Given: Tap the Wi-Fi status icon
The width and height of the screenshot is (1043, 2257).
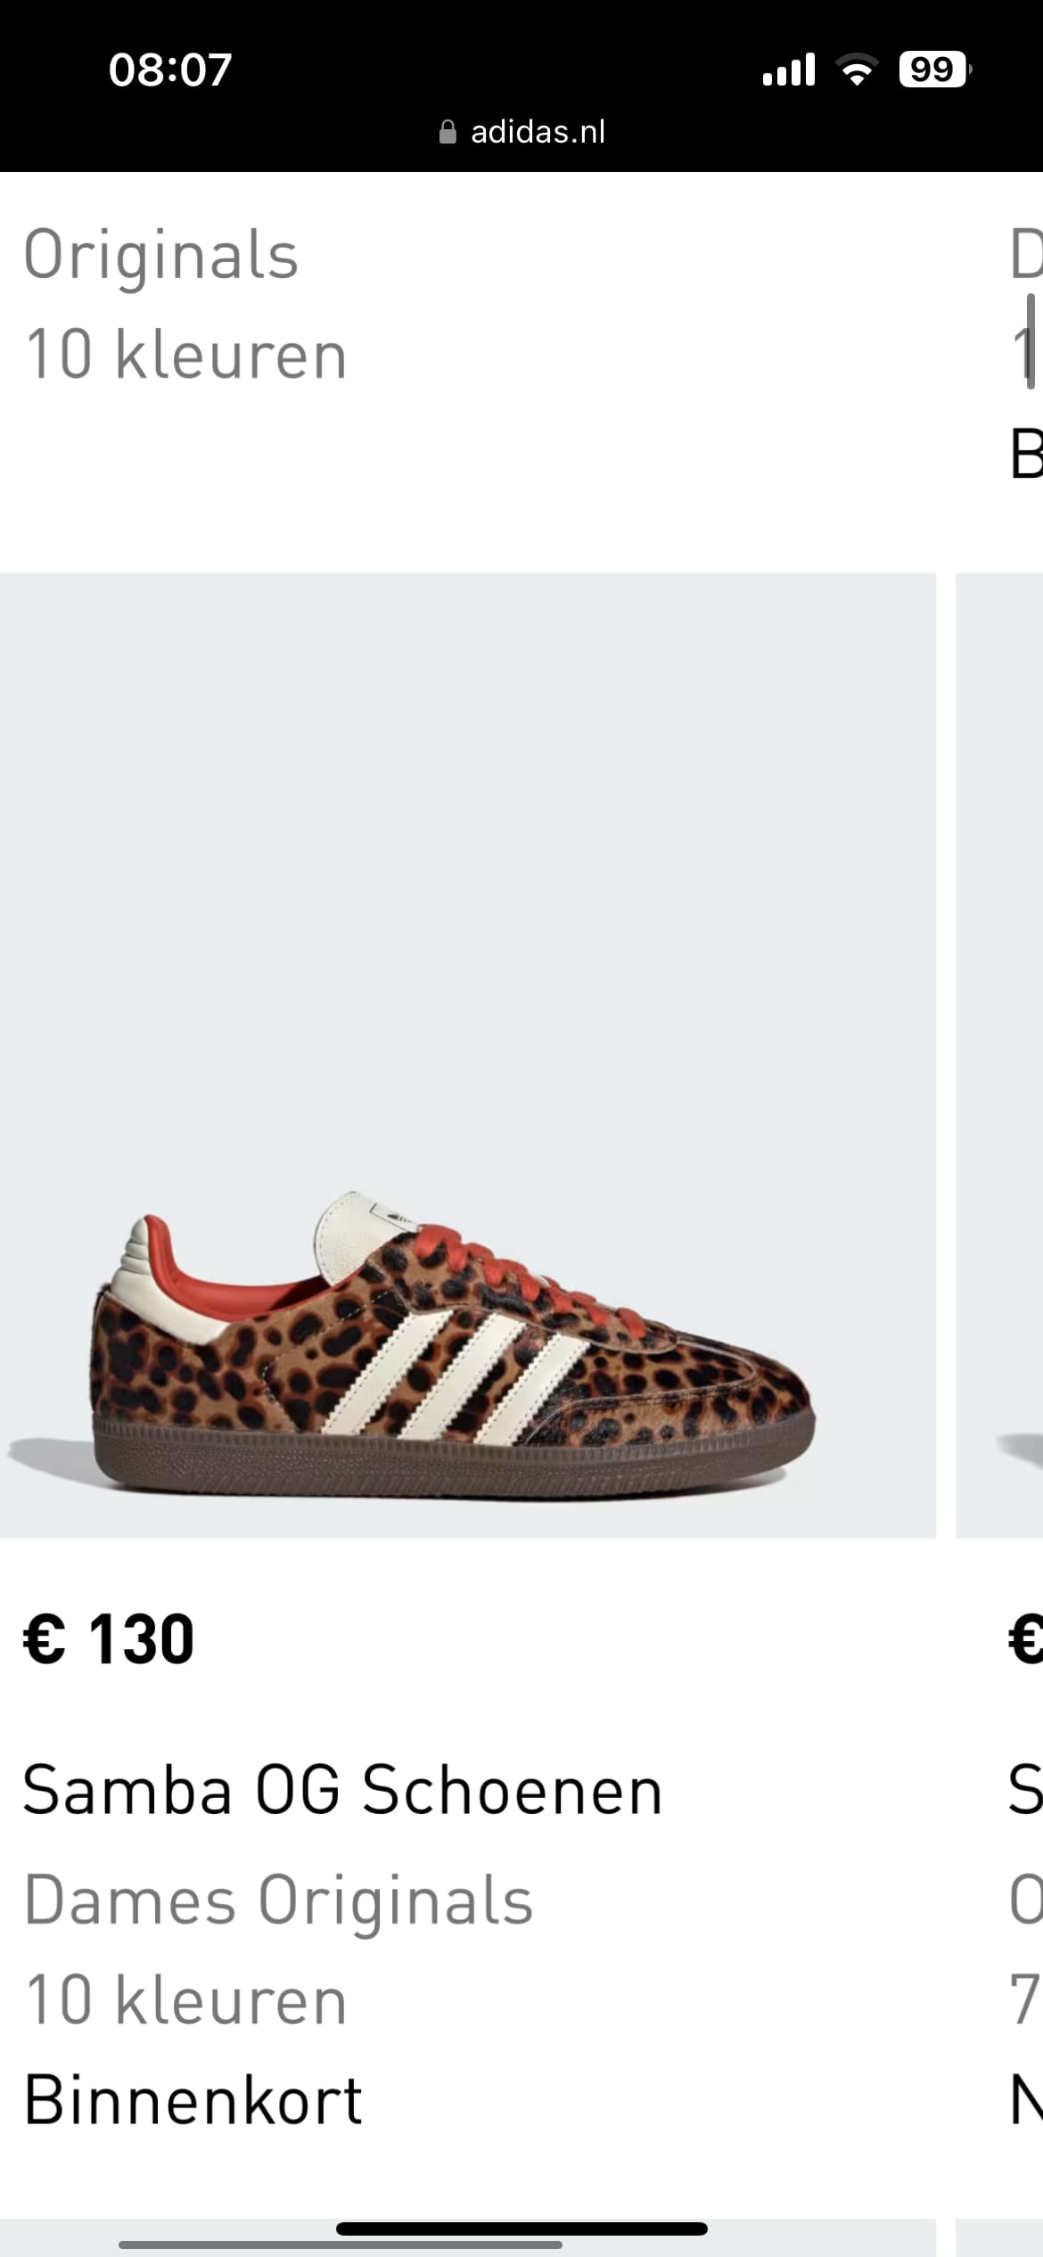Looking at the screenshot, I should point(857,70).
